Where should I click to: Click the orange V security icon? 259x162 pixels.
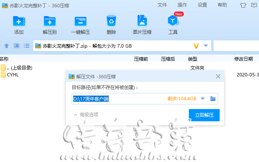[196, 46]
